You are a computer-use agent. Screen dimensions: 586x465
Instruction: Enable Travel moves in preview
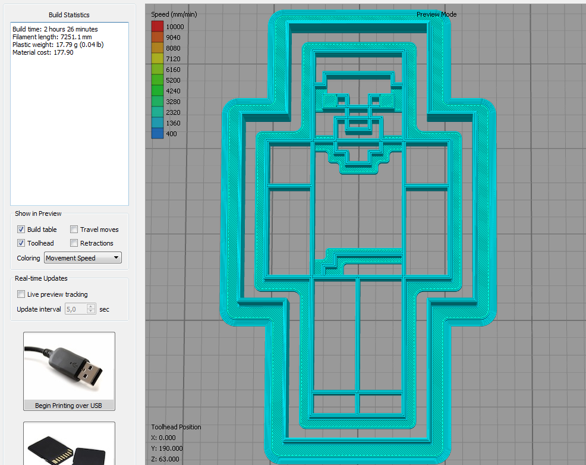tap(74, 229)
